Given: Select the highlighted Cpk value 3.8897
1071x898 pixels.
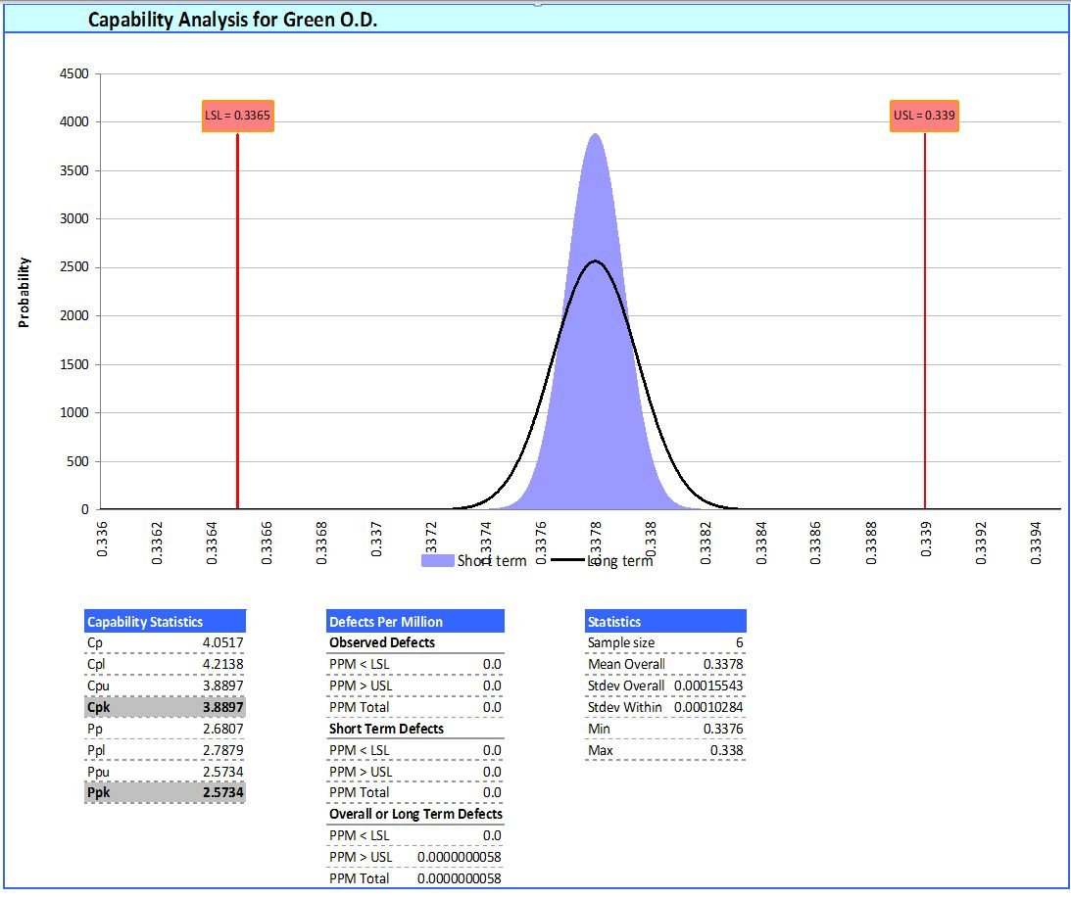Looking at the screenshot, I should (x=222, y=707).
